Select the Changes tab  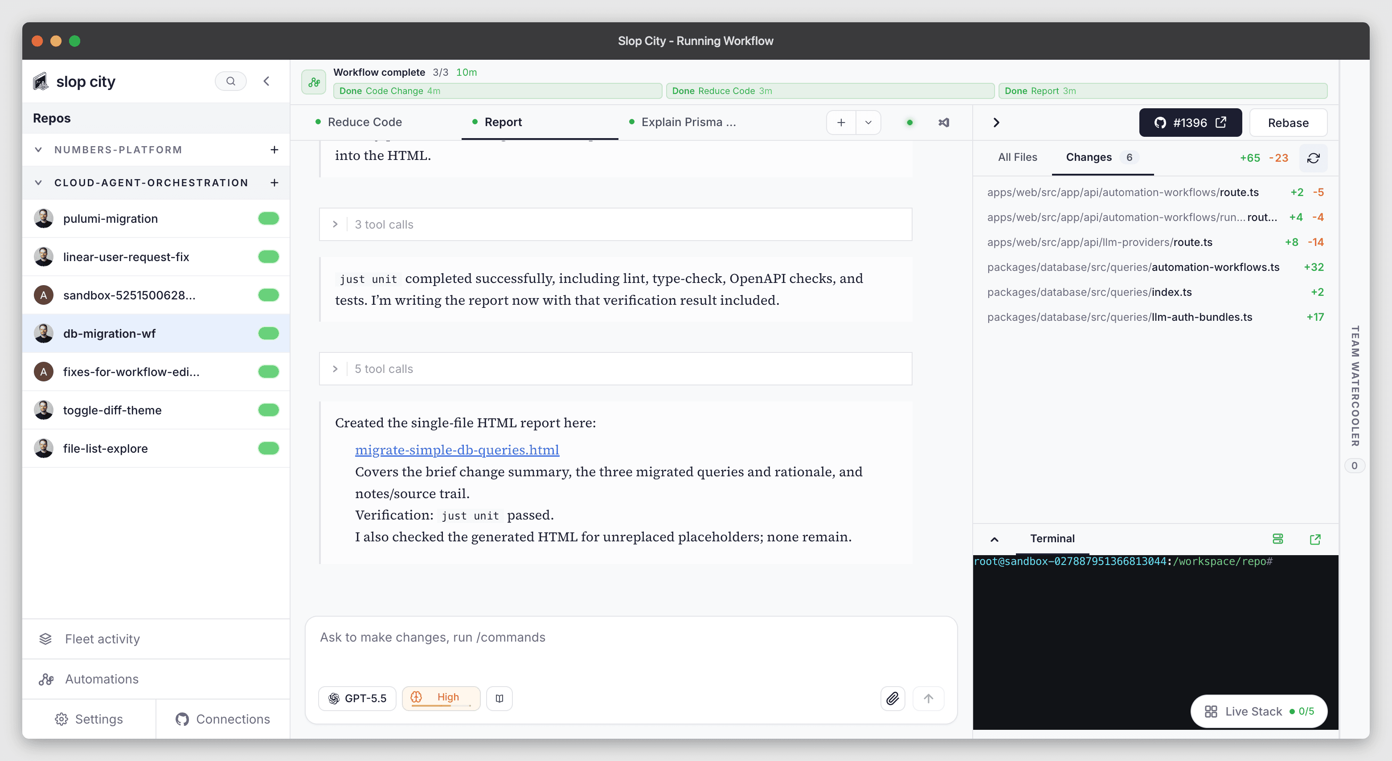tap(1102, 157)
